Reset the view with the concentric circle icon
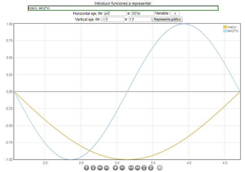The height and width of the screenshot is (172, 245). pyautogui.click(x=160, y=168)
